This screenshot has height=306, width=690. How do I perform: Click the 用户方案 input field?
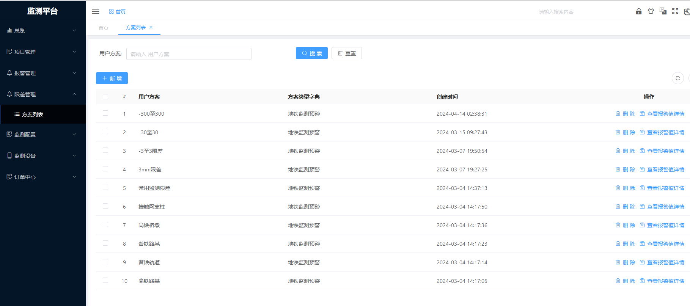[189, 54]
